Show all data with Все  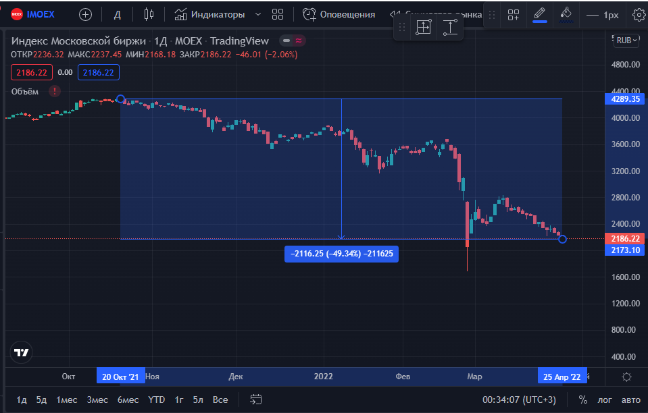point(220,400)
